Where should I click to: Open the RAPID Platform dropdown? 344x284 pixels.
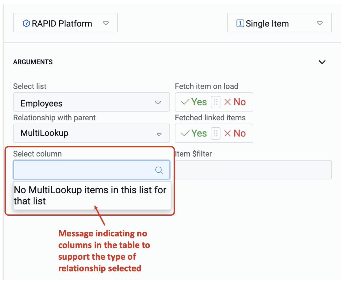click(65, 23)
